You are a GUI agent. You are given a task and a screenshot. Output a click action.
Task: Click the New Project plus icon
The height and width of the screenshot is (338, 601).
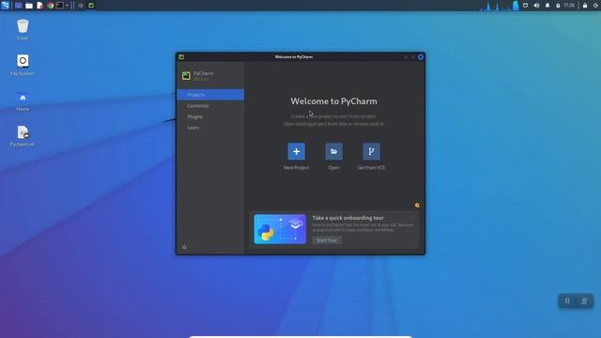coord(297,151)
